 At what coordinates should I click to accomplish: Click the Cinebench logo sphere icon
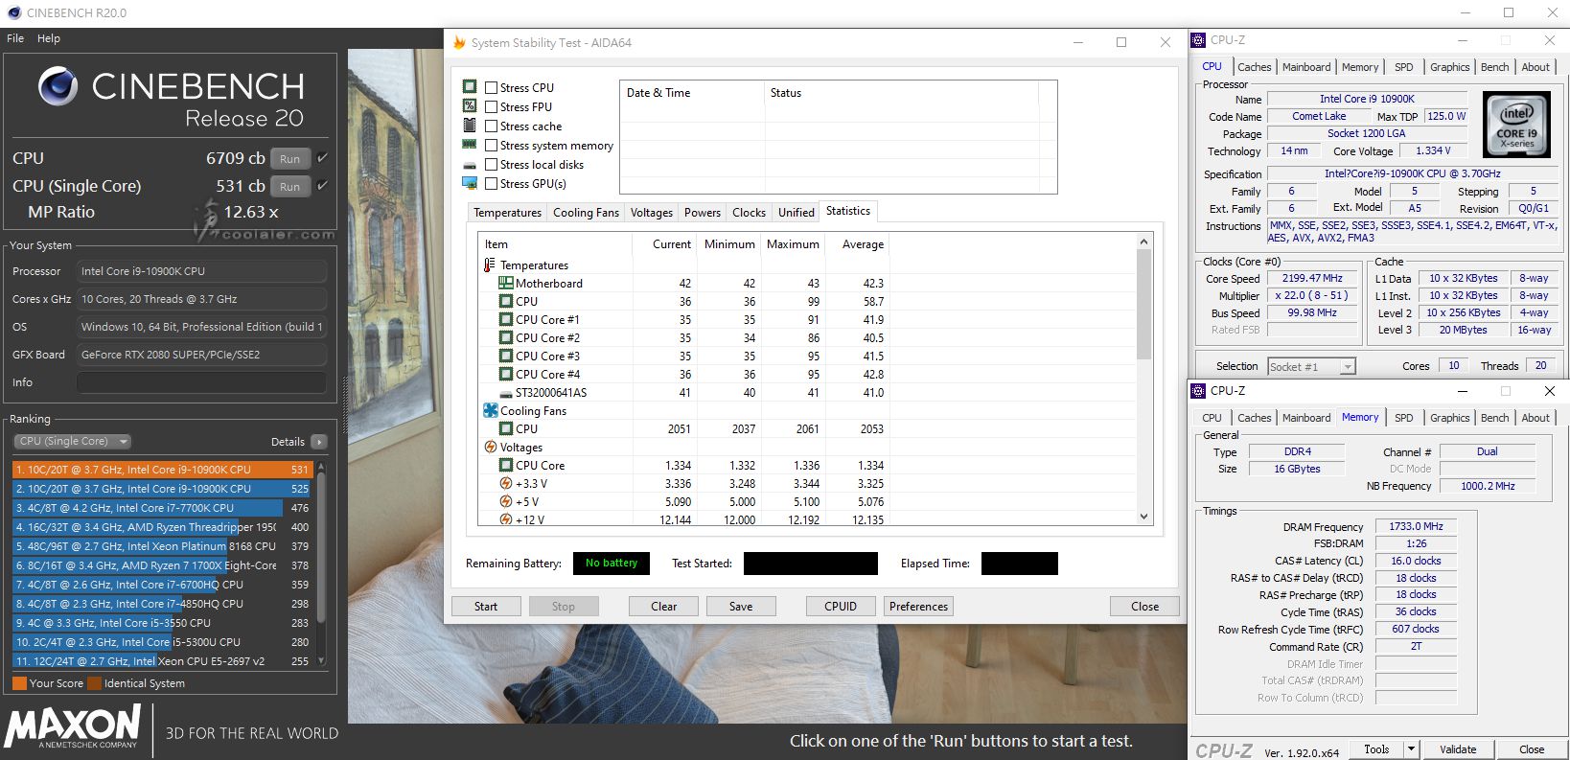click(58, 86)
